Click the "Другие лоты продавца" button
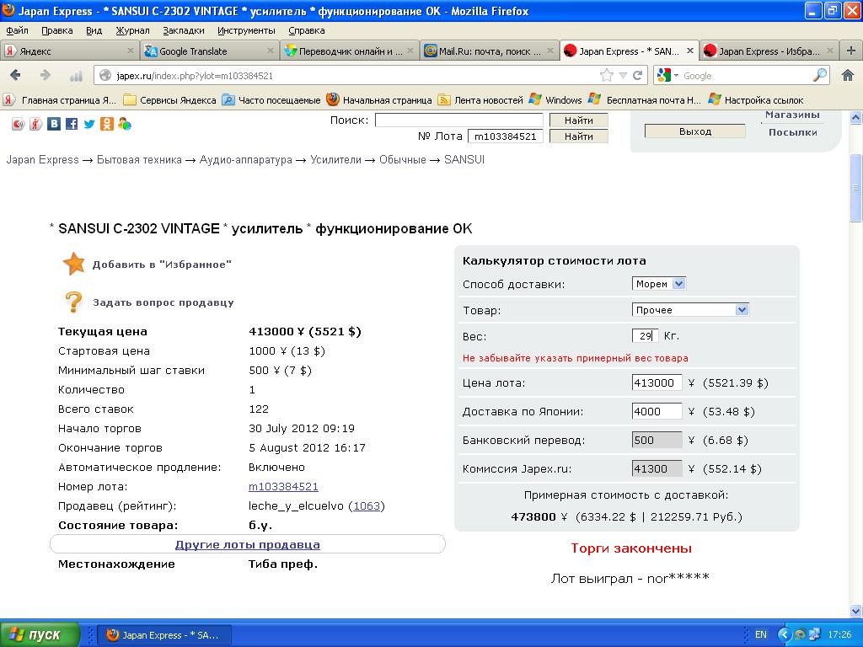Viewport: 863px width, 647px height. pos(247,544)
